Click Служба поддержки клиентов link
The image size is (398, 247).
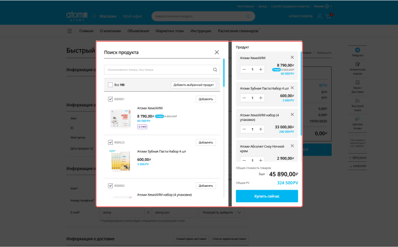(290, 6)
